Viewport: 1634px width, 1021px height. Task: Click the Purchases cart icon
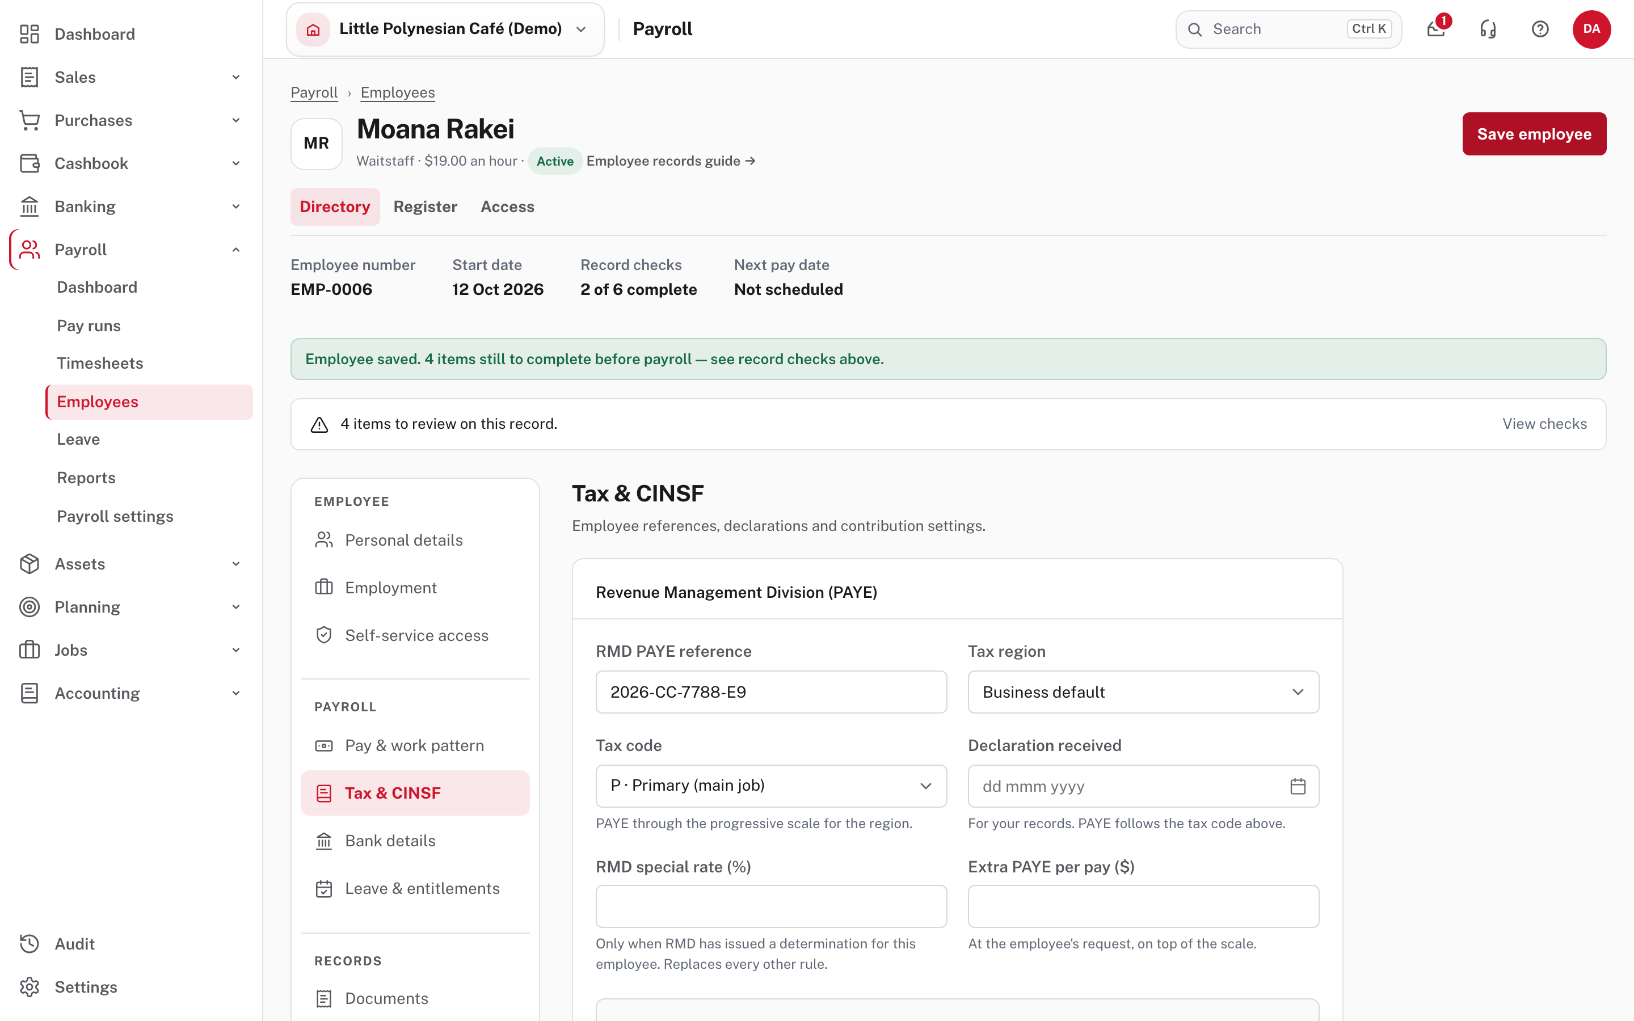30,120
